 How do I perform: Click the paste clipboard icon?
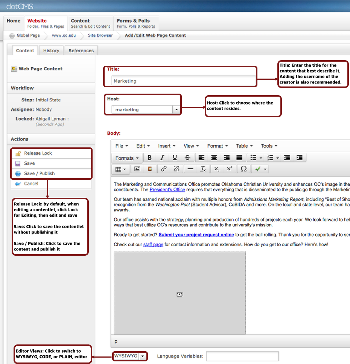[150, 169]
